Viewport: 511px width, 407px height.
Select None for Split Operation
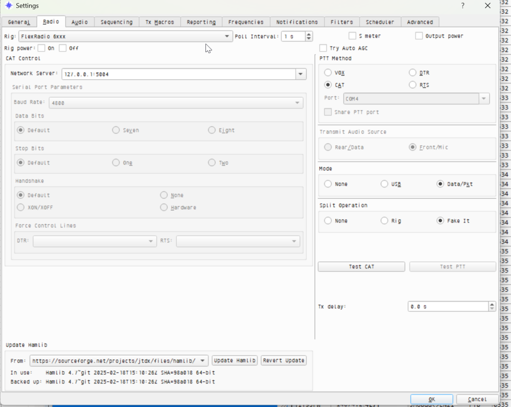328,221
